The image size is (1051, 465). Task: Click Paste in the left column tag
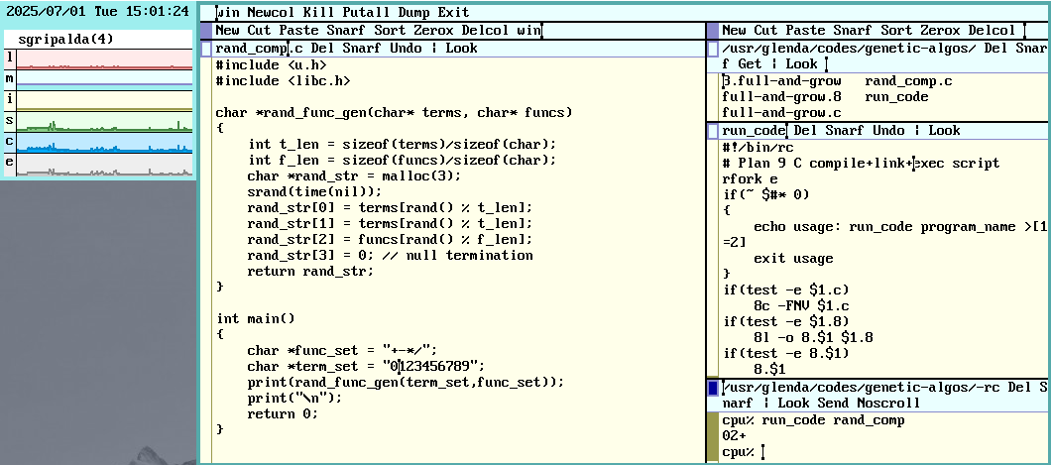pos(299,30)
